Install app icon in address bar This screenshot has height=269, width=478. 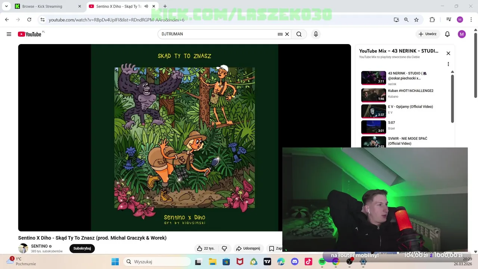[x=396, y=20]
